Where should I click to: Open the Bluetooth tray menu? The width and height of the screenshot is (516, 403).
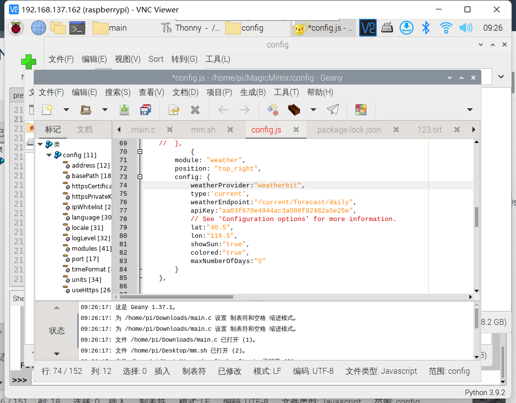(x=426, y=28)
